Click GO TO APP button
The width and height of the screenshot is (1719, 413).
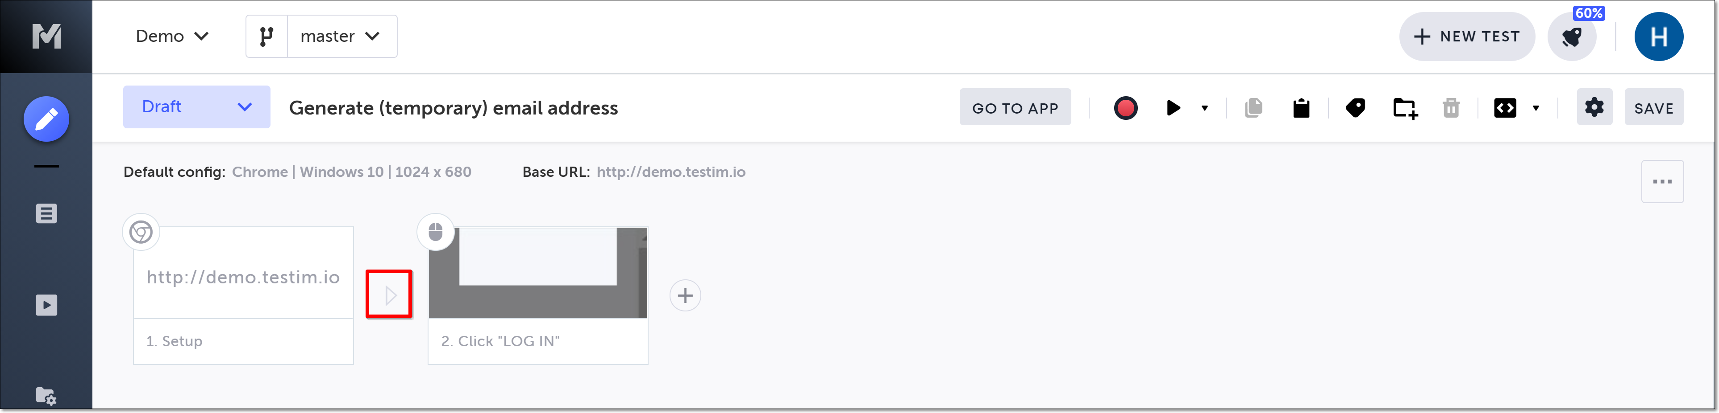1014,108
